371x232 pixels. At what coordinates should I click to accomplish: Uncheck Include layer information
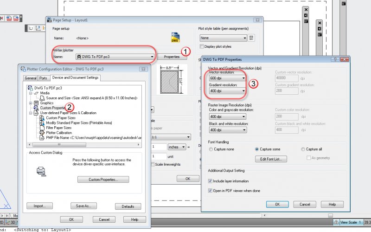click(x=210, y=181)
